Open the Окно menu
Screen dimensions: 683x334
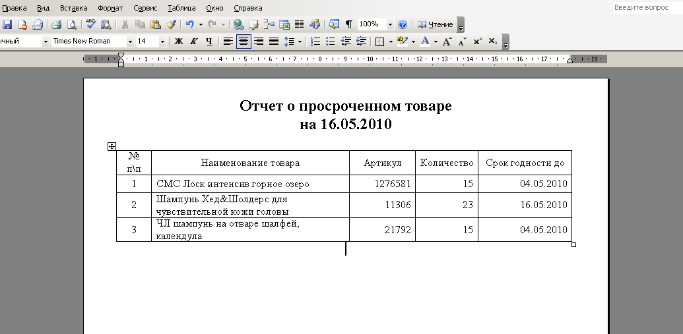[x=214, y=8]
